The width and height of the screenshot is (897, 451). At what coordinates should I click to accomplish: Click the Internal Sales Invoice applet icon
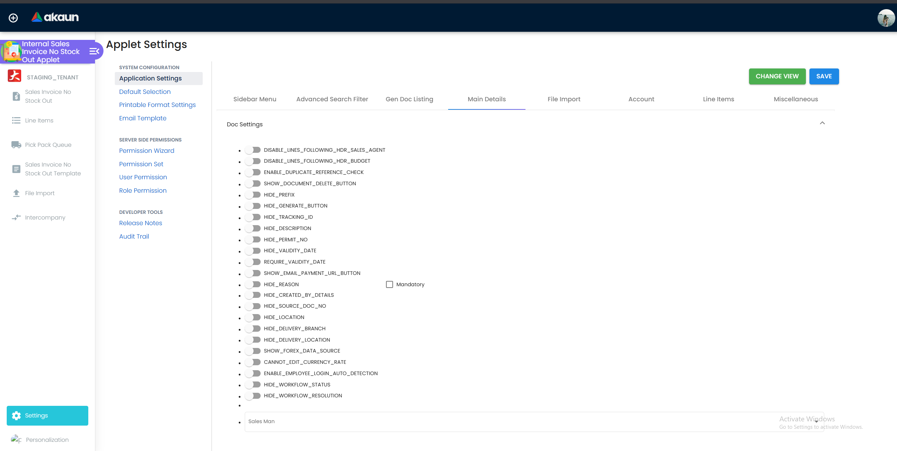pyautogui.click(x=11, y=52)
